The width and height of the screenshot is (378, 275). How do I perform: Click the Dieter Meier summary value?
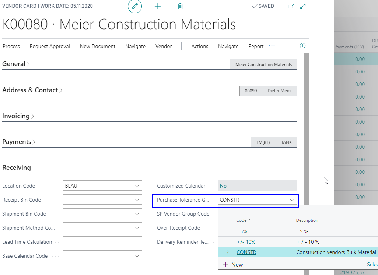click(280, 91)
